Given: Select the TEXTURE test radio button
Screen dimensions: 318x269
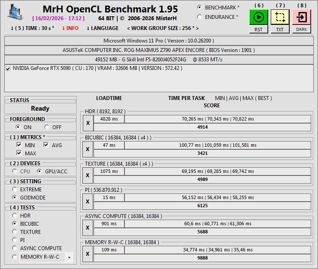Looking at the screenshot, I should [15, 232].
